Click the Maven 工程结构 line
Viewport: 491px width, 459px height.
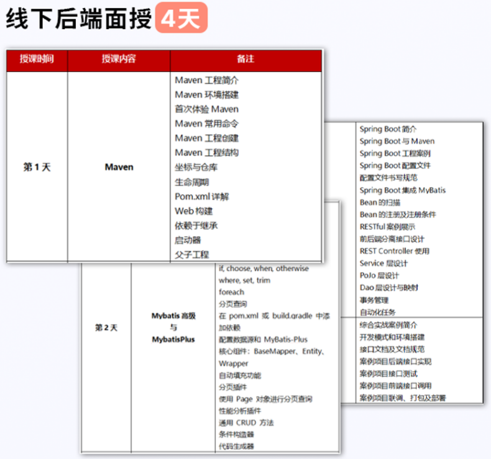(207, 153)
